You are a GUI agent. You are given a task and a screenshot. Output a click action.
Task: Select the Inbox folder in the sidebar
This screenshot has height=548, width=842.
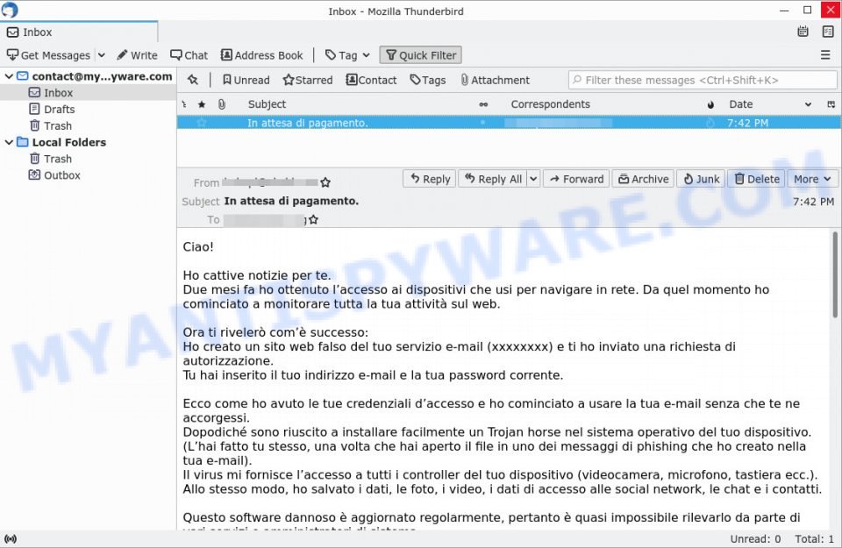point(58,93)
